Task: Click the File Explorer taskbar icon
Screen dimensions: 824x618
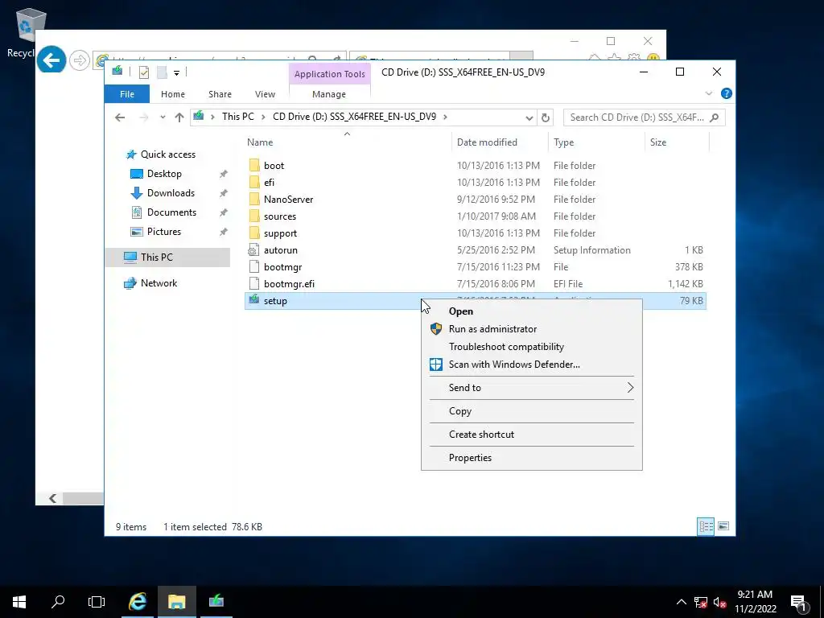Action: [176, 602]
